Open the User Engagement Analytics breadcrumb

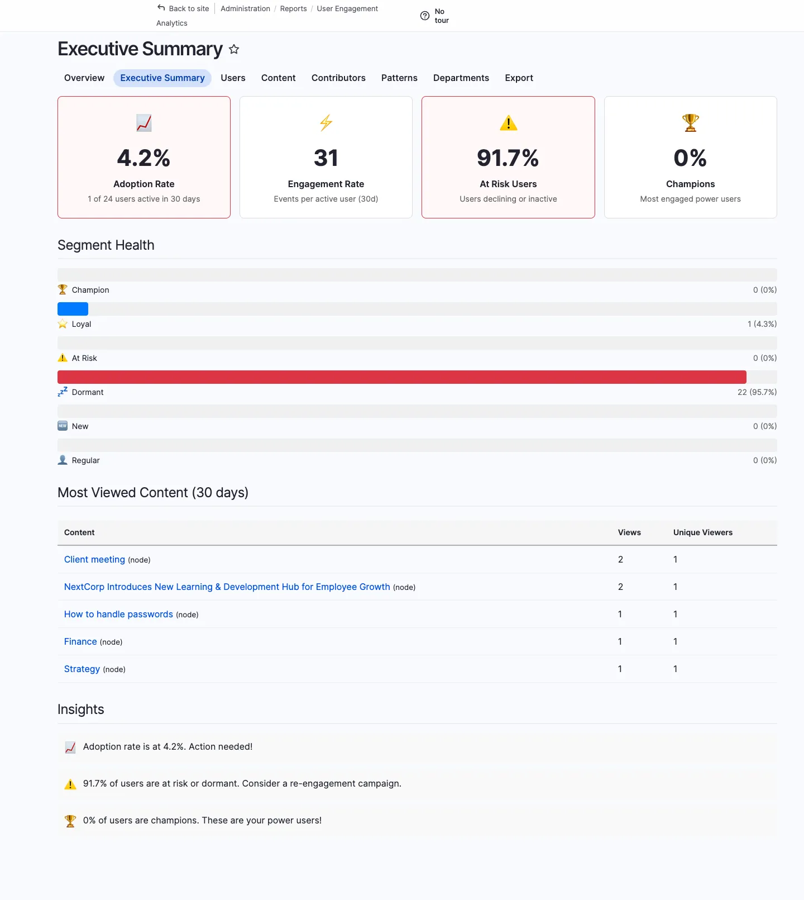(x=347, y=8)
